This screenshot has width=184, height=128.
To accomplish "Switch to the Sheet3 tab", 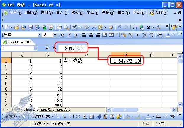I will coord(62,109).
